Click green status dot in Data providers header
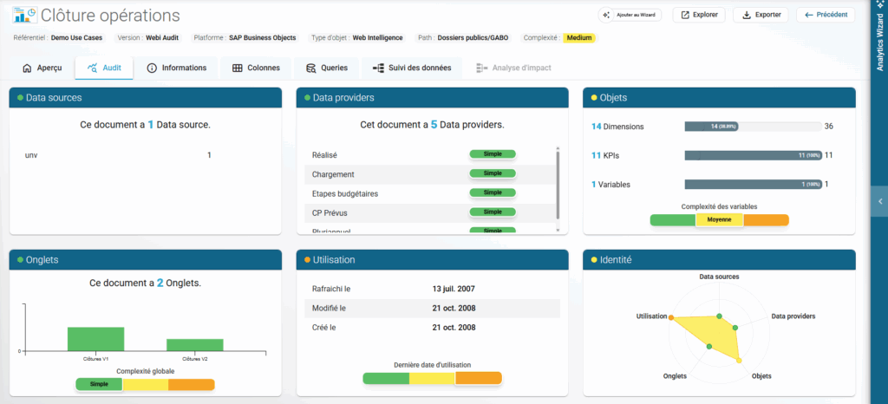This screenshot has width=888, height=404. (308, 98)
